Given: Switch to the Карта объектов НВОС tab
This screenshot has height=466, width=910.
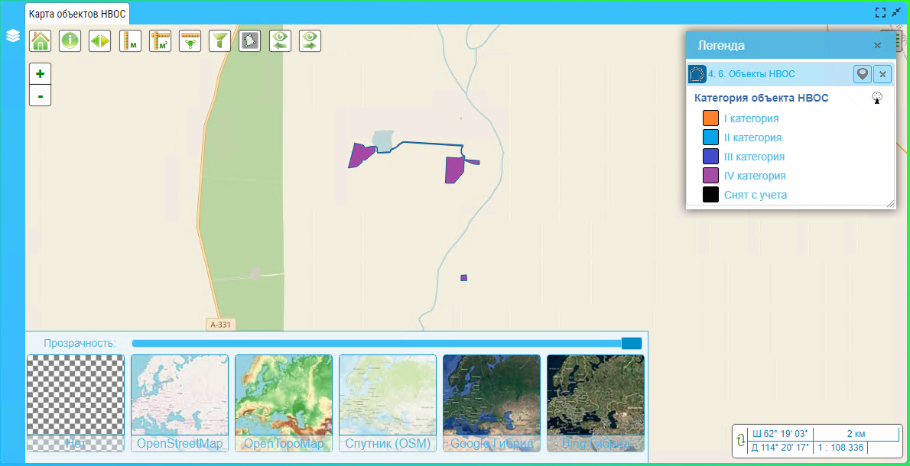Looking at the screenshot, I should (76, 14).
